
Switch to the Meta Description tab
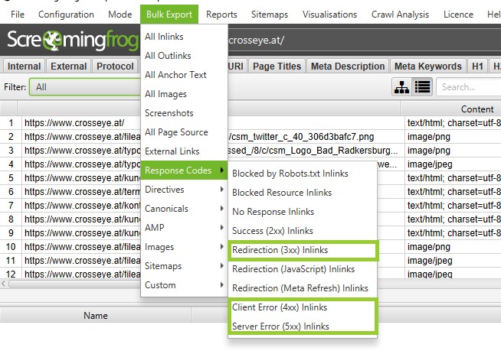(x=348, y=66)
